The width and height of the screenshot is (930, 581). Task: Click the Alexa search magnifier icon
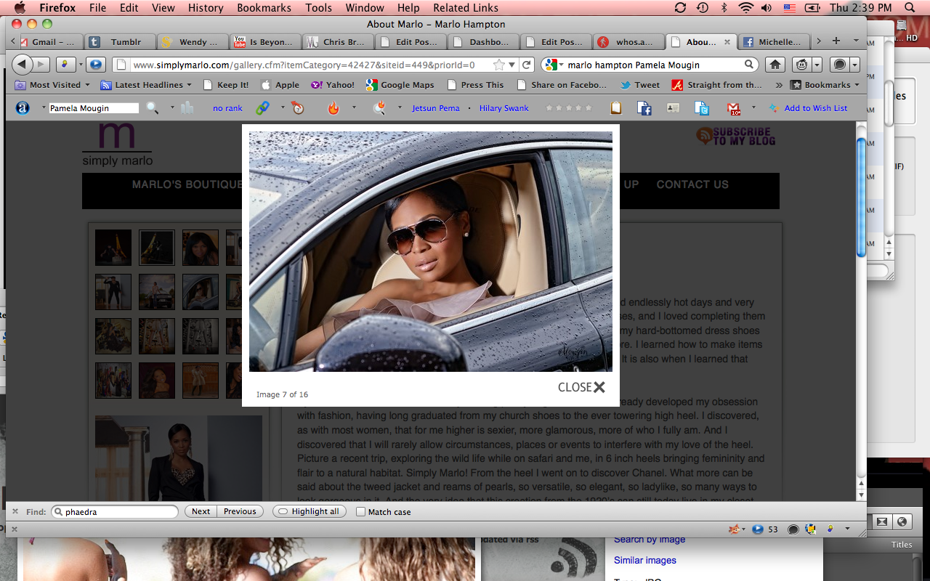pyautogui.click(x=152, y=108)
